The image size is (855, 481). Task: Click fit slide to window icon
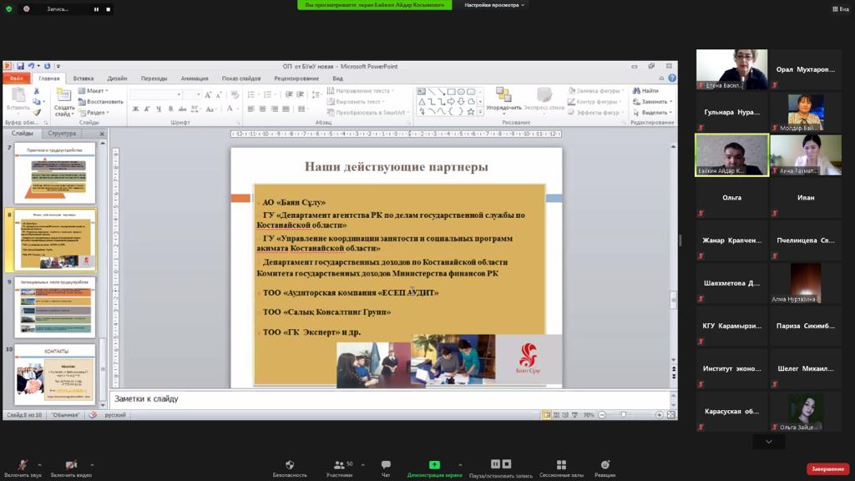click(671, 415)
